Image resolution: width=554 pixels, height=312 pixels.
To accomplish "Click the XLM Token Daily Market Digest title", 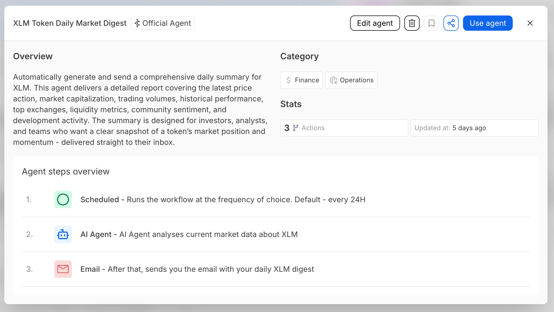I will [70, 23].
